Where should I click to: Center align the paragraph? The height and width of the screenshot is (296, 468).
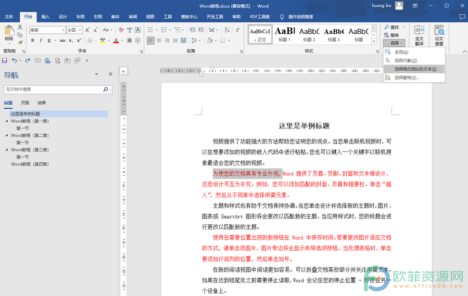(x=159, y=40)
